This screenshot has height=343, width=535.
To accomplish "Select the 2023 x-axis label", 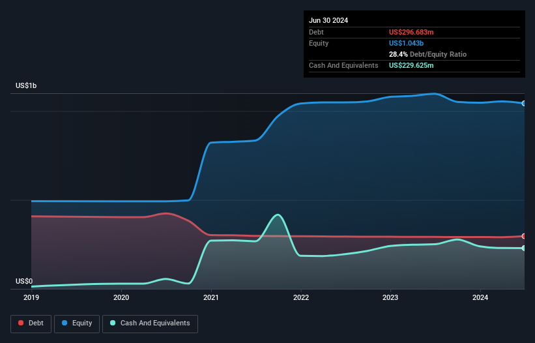I will (390, 297).
